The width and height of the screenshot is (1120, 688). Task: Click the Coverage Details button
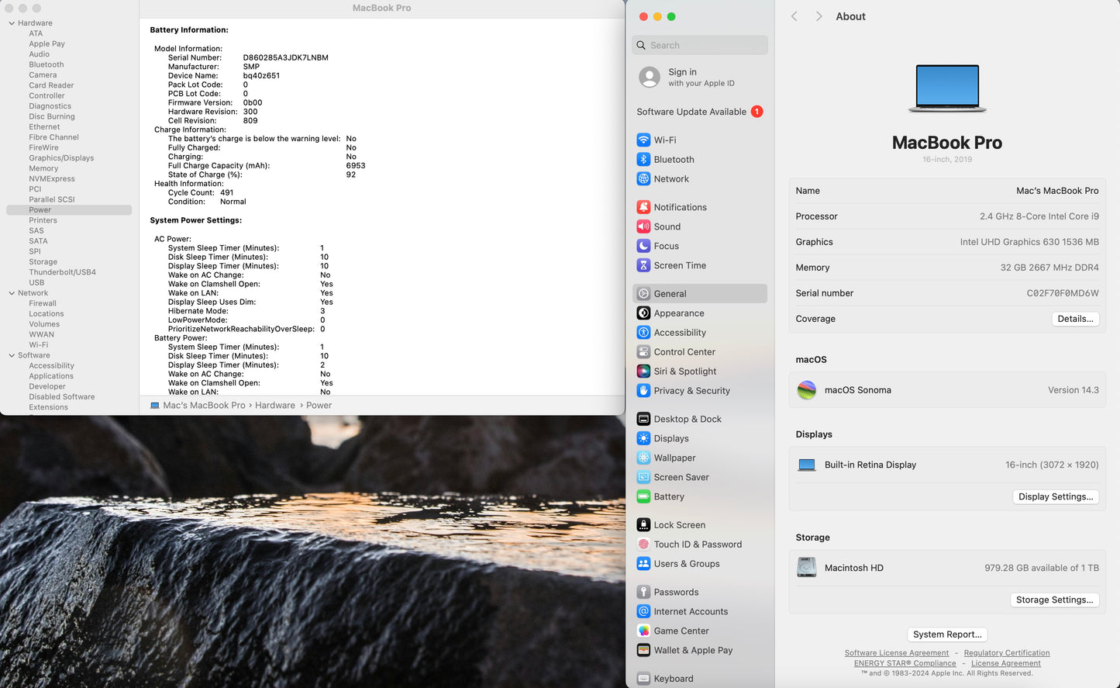click(1075, 319)
